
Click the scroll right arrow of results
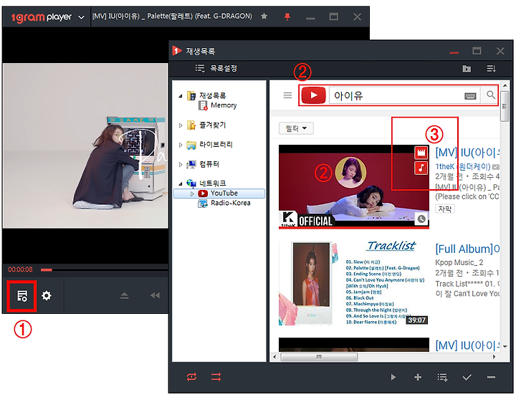[x=494, y=357]
